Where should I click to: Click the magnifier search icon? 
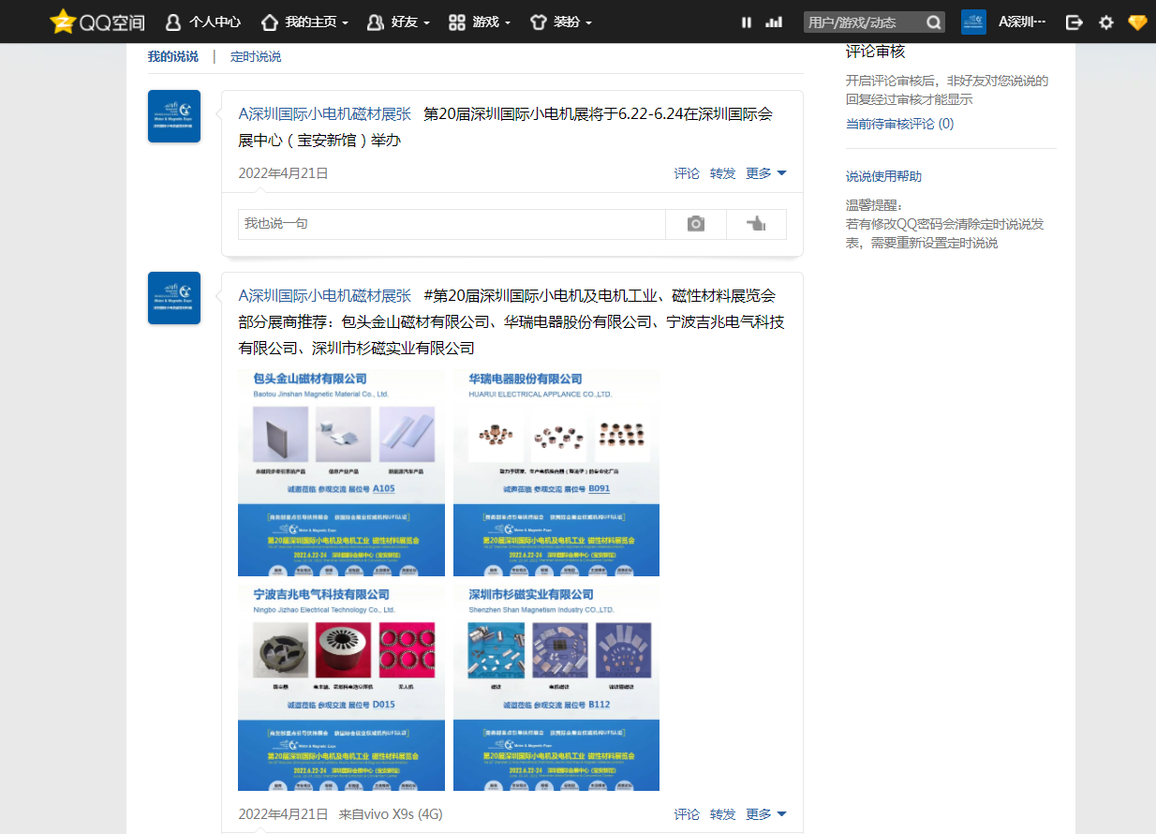[x=934, y=22]
